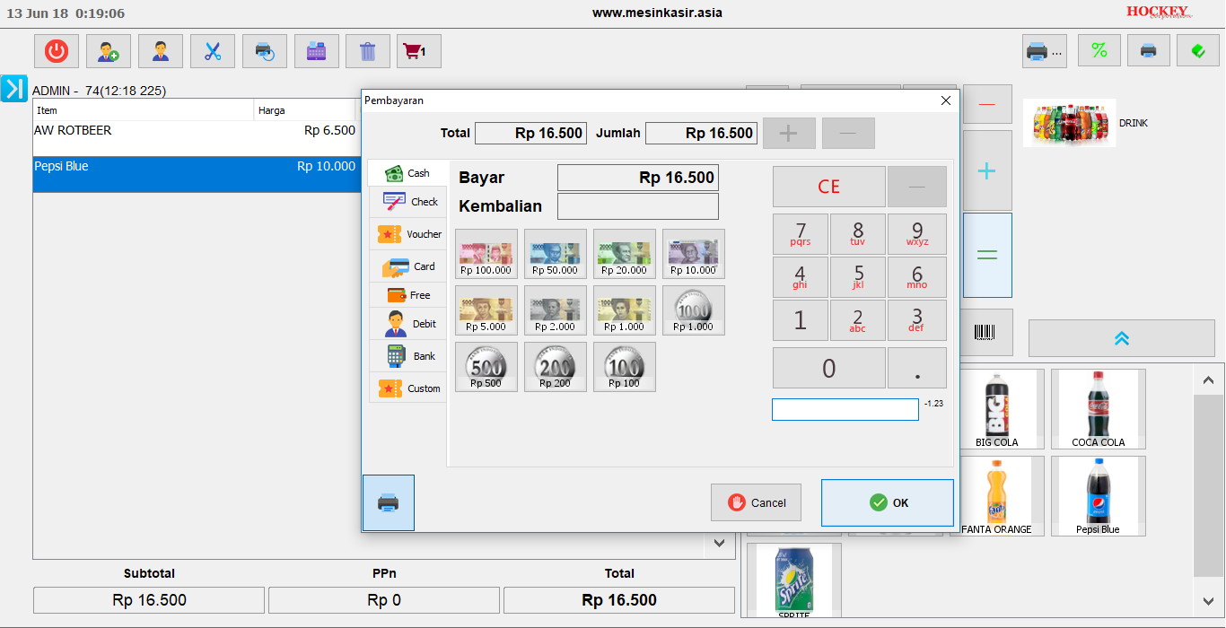The image size is (1226, 628).
Task: Click the order list down arrow
Action: pyautogui.click(x=720, y=543)
